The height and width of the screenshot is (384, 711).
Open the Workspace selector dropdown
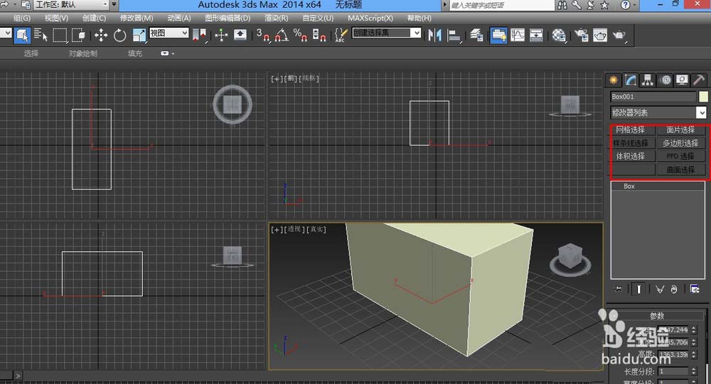[72, 4]
